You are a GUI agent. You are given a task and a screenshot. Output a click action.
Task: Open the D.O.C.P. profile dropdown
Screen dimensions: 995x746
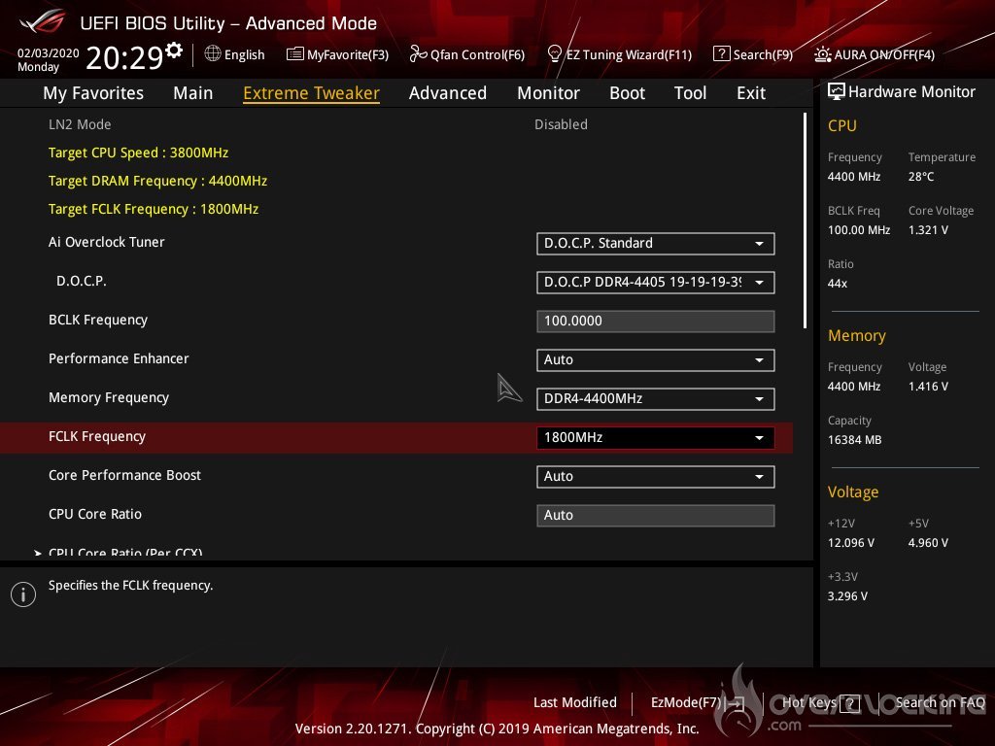pos(656,283)
